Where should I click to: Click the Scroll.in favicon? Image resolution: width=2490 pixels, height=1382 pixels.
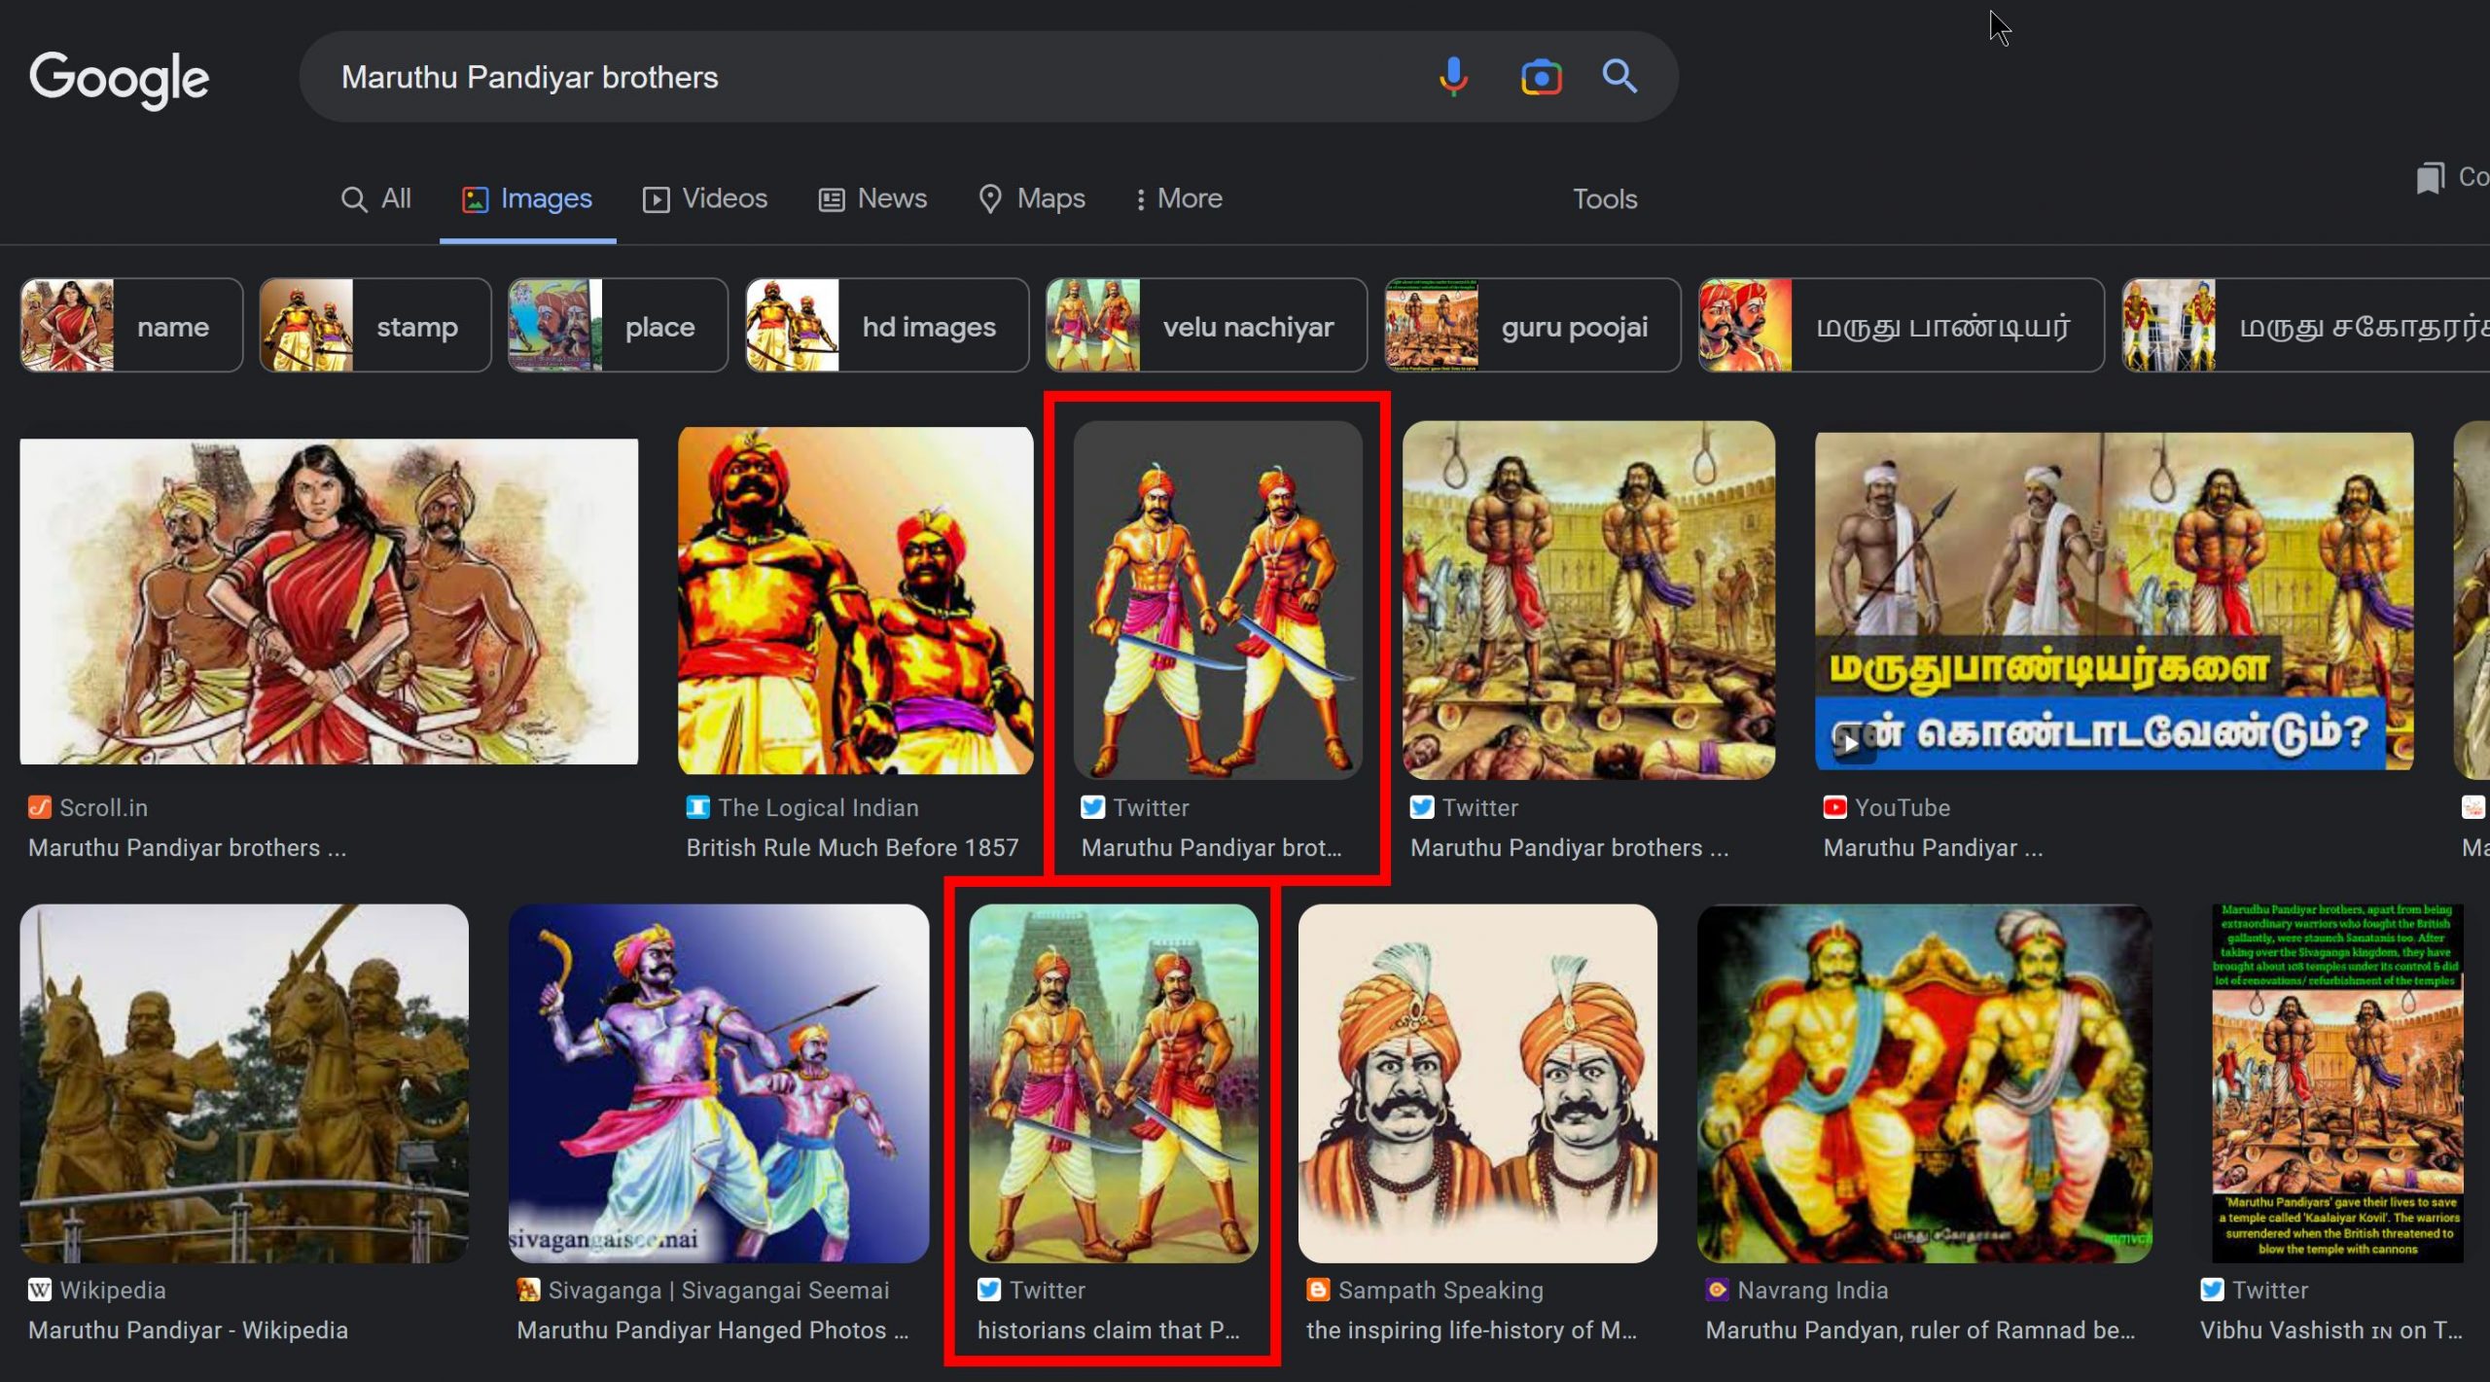click(x=39, y=807)
